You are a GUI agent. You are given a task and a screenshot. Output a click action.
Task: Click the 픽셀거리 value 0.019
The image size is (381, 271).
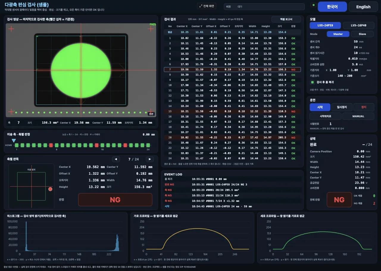click(x=353, y=59)
